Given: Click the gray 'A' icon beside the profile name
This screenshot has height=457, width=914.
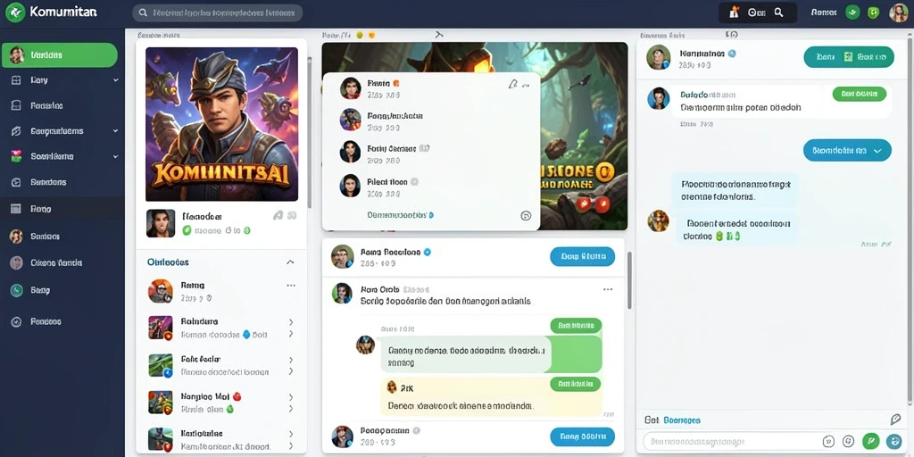Looking at the screenshot, I should (278, 216).
